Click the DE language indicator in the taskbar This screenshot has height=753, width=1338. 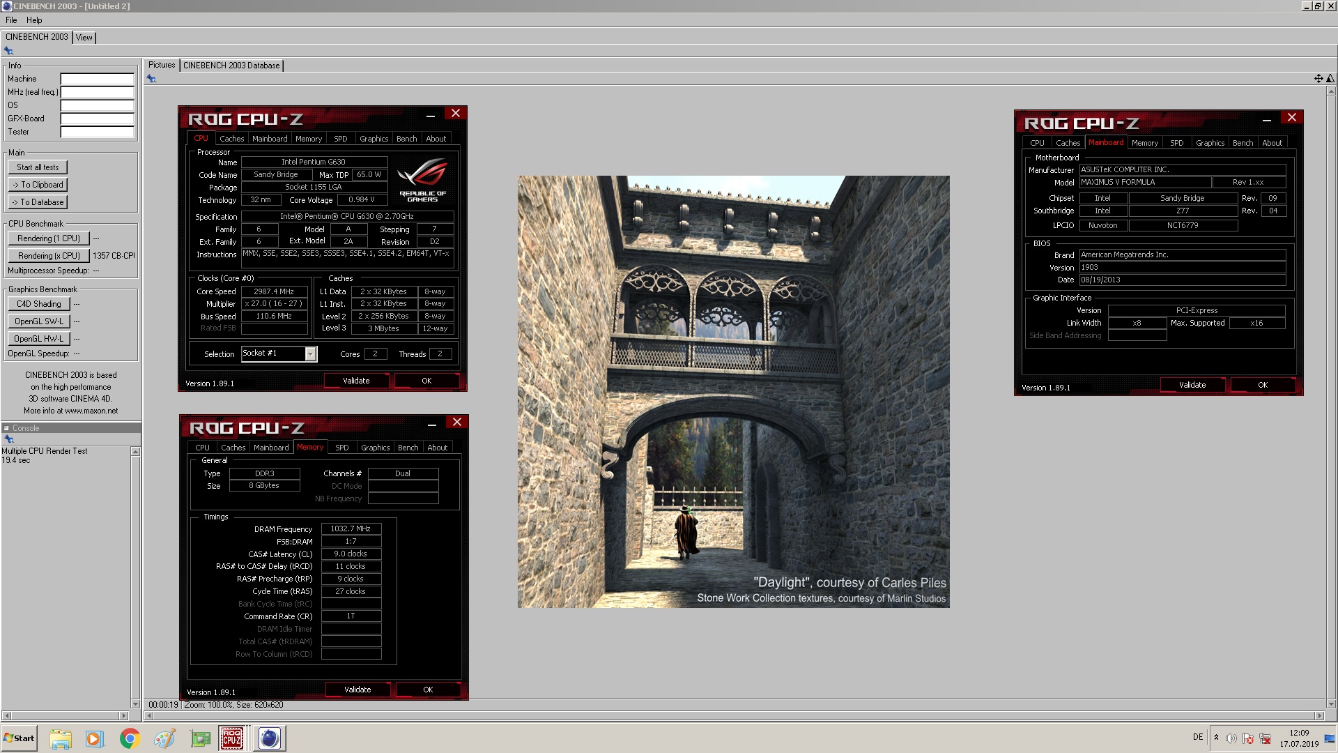1198,737
